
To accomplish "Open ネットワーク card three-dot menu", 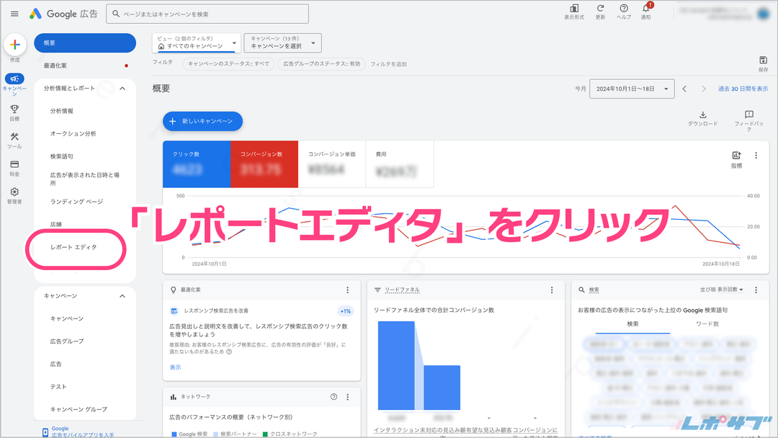I will pyautogui.click(x=347, y=398).
